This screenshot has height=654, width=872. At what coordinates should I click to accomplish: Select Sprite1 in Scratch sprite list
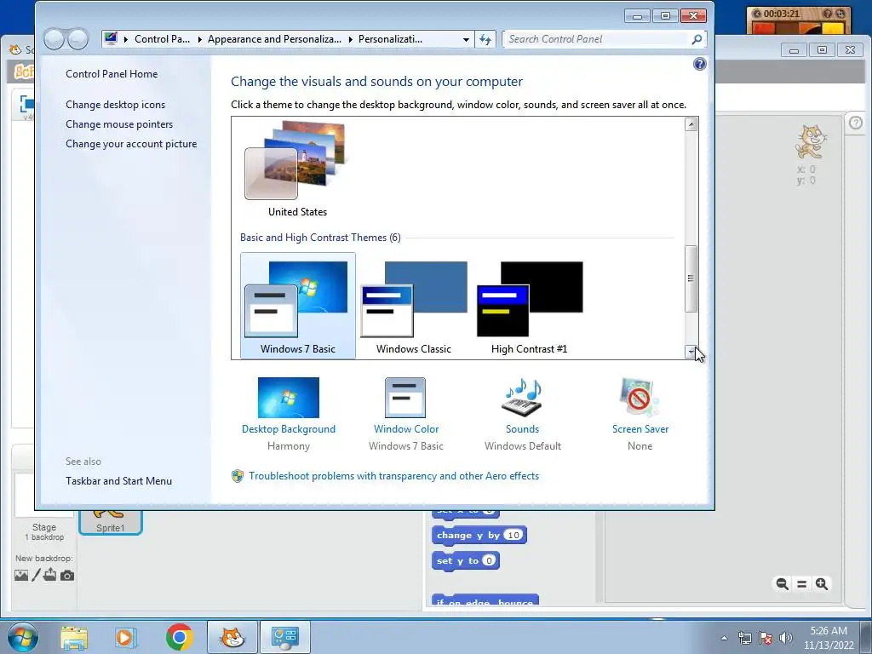pos(110,522)
